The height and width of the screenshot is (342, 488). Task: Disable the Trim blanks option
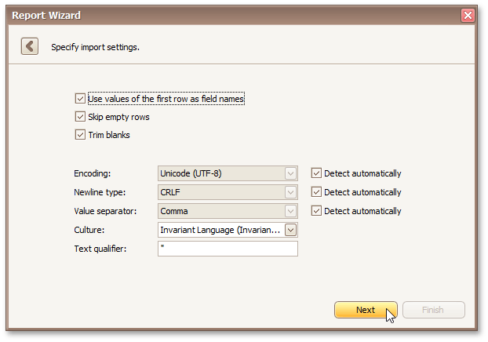pyautogui.click(x=80, y=135)
